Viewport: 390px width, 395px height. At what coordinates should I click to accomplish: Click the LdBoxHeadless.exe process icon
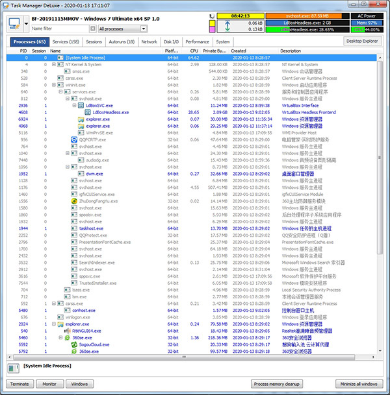pos(88,112)
